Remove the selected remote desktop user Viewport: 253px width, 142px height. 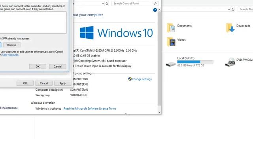point(12,45)
